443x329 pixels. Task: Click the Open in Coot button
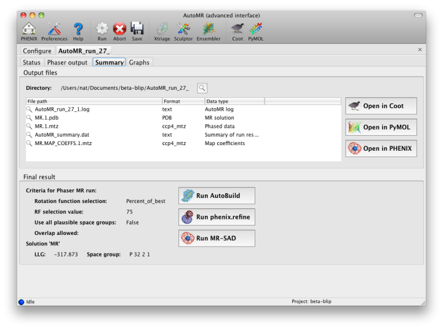click(x=381, y=106)
